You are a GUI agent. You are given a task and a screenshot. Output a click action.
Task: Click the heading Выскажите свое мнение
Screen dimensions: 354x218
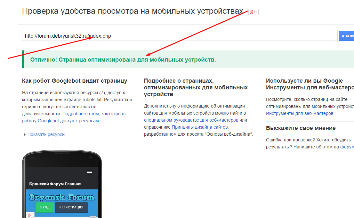[301, 128]
